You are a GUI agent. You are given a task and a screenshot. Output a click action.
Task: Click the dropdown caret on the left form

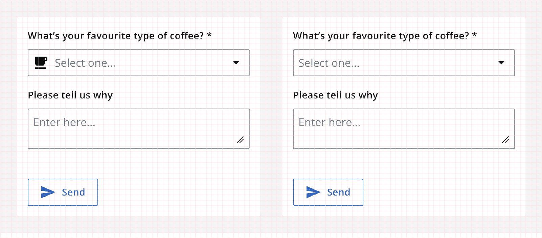pyautogui.click(x=236, y=63)
